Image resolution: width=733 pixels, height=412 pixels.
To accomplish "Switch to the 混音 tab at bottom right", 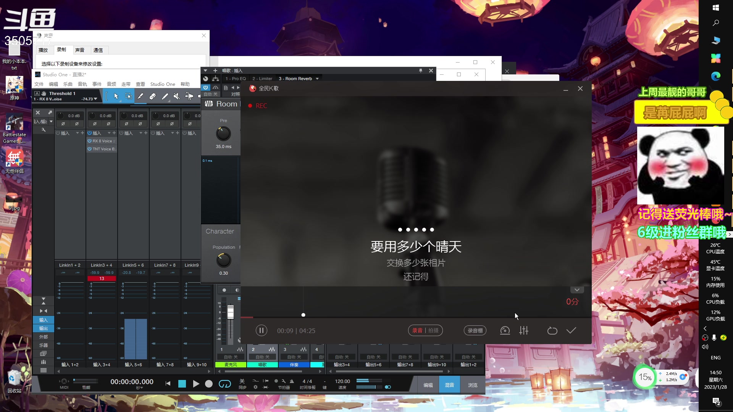I will point(449,385).
